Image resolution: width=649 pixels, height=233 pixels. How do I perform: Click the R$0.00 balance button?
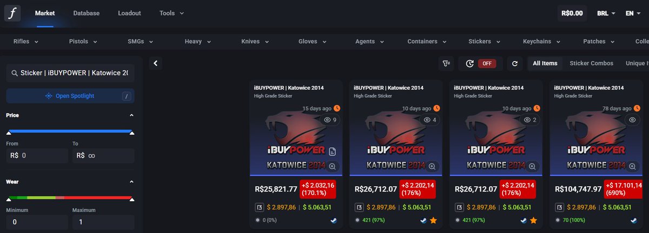572,13
